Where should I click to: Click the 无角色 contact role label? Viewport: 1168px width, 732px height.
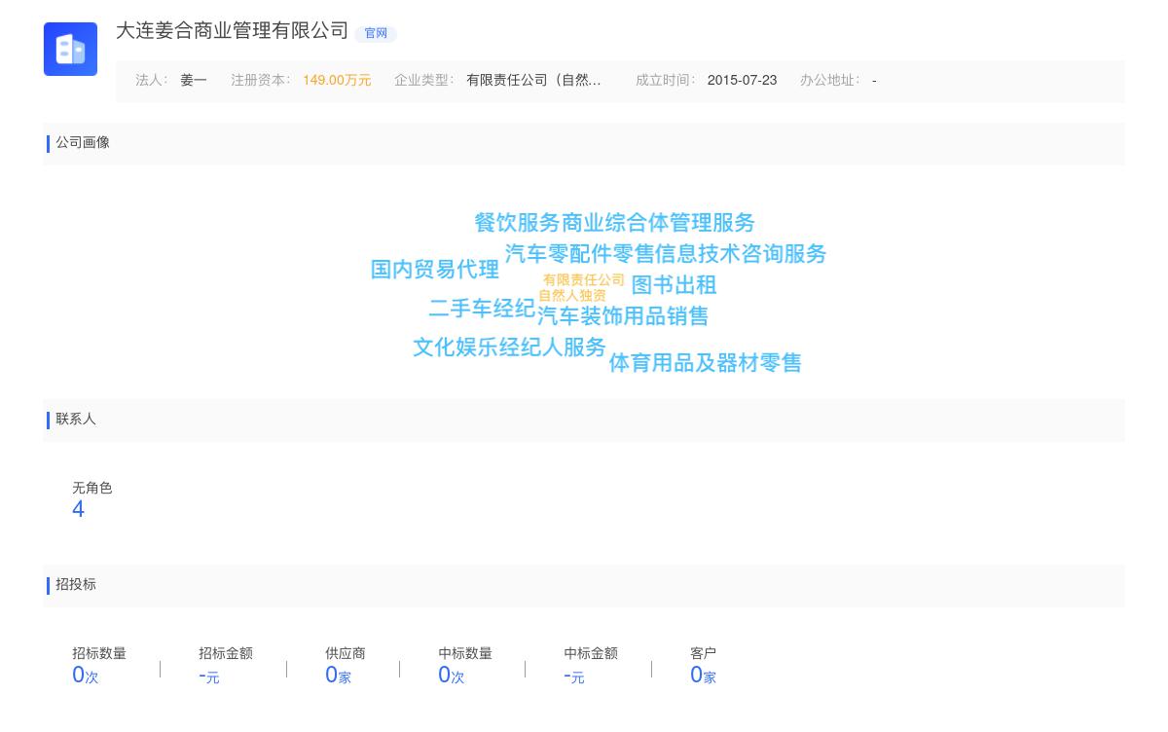coord(92,488)
